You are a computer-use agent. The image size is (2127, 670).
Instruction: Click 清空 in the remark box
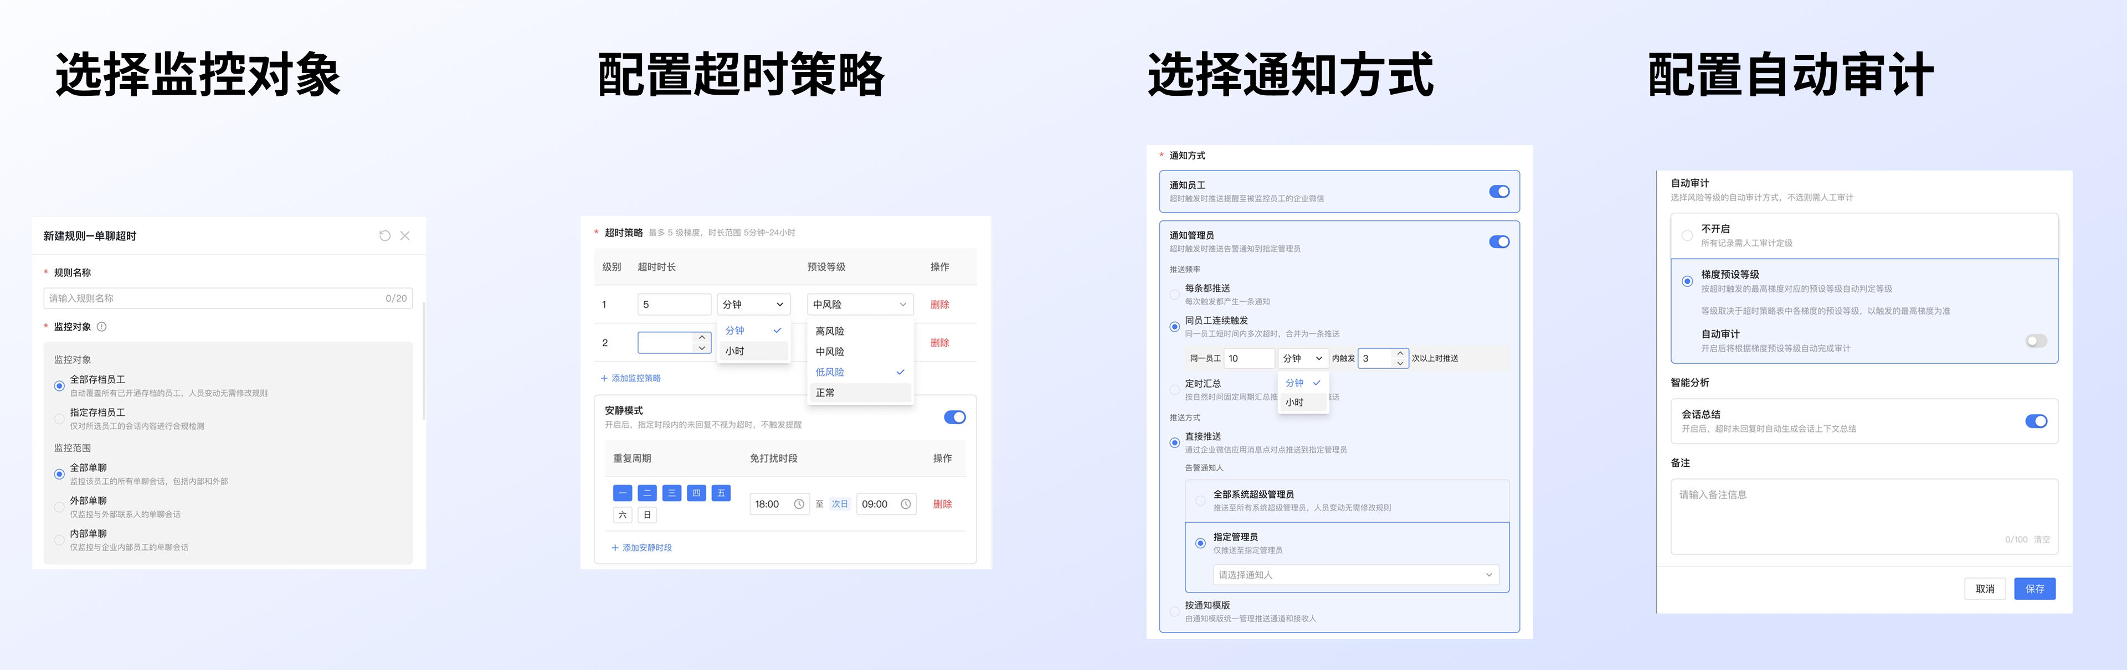click(2042, 540)
